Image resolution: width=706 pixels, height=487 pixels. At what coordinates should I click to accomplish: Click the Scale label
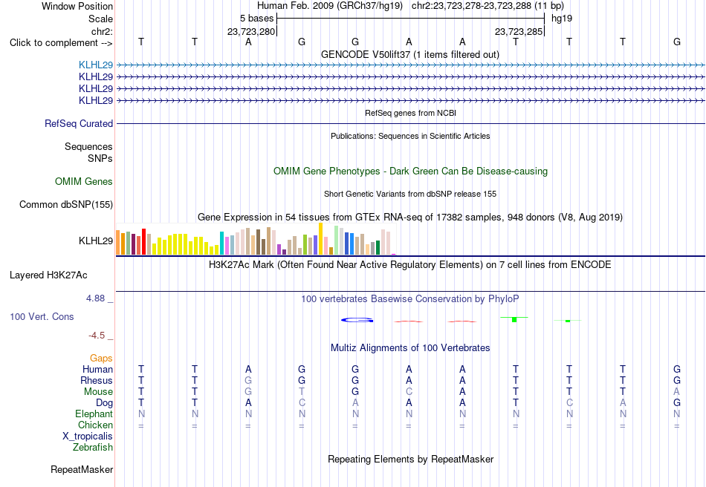pyautogui.click(x=100, y=19)
